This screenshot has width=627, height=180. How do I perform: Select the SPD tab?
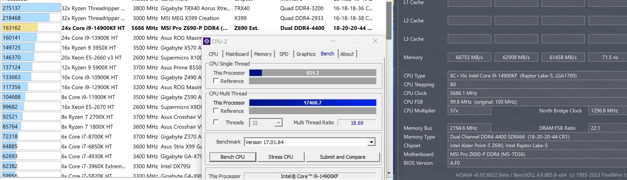point(284,54)
